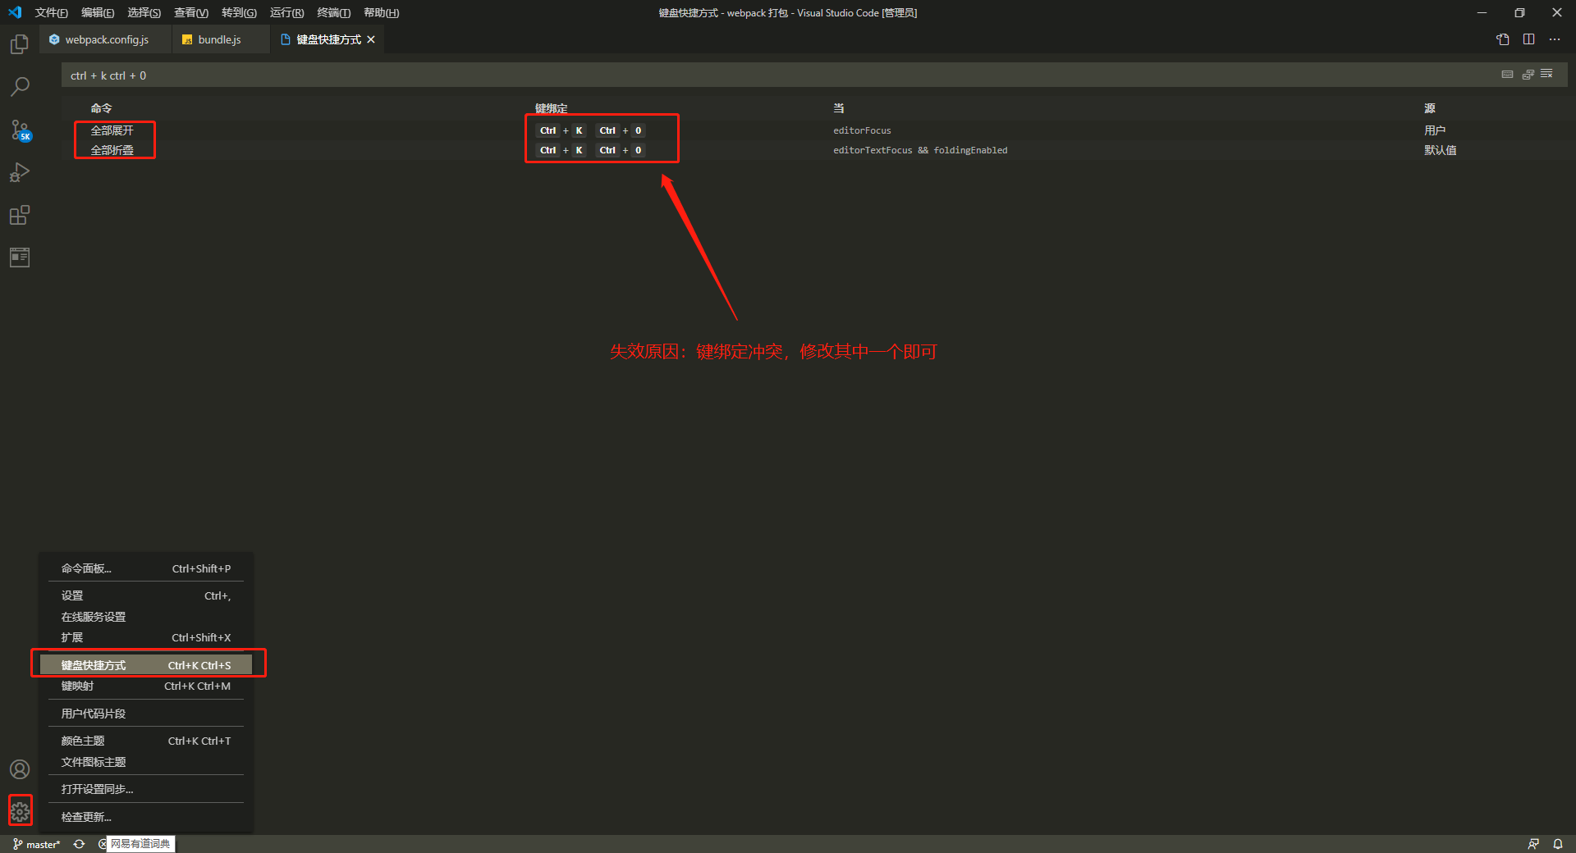
Task: Open the Accounts icon in activity bar
Action: pos(20,769)
